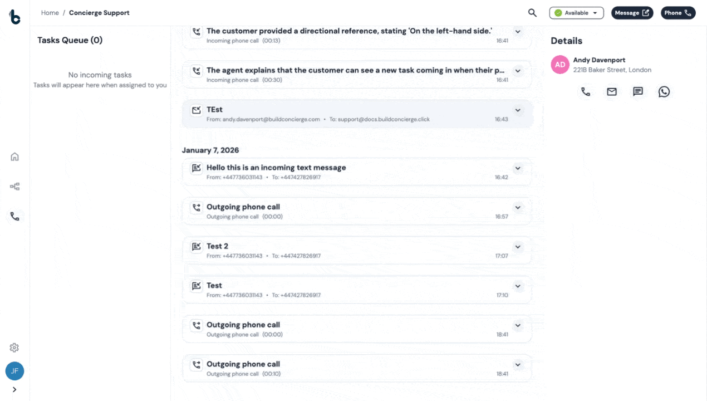Expand the 'Test 2' message entry
707x401 pixels.
pos(518,247)
